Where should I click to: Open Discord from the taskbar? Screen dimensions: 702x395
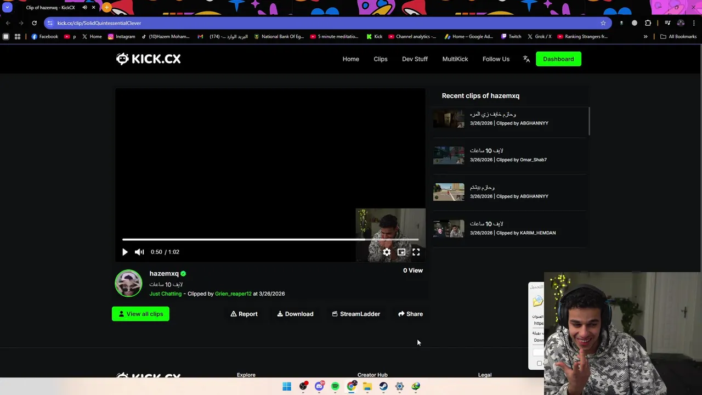[x=319, y=386]
